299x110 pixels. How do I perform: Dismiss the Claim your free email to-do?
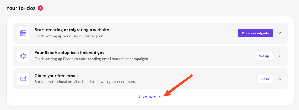pos(279,79)
